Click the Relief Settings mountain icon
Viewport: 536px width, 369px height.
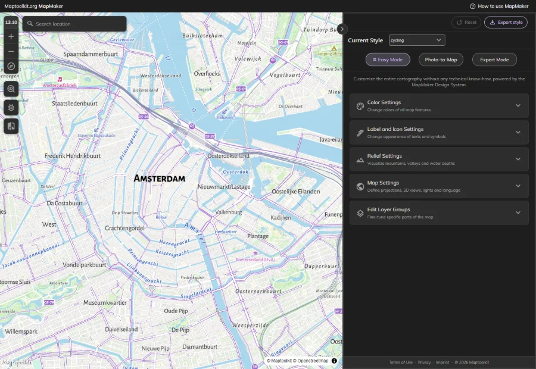[360, 160]
